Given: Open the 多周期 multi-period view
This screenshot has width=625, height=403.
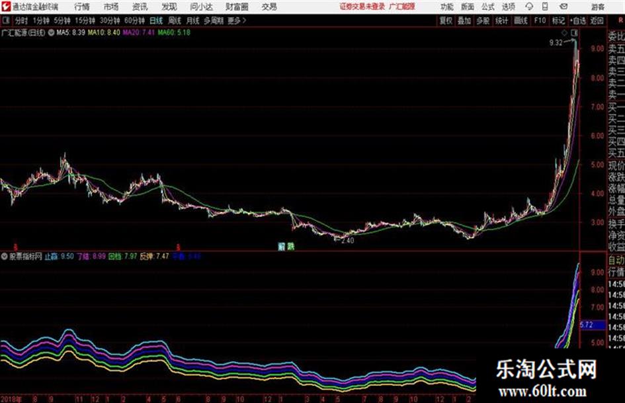Looking at the screenshot, I should (x=213, y=21).
